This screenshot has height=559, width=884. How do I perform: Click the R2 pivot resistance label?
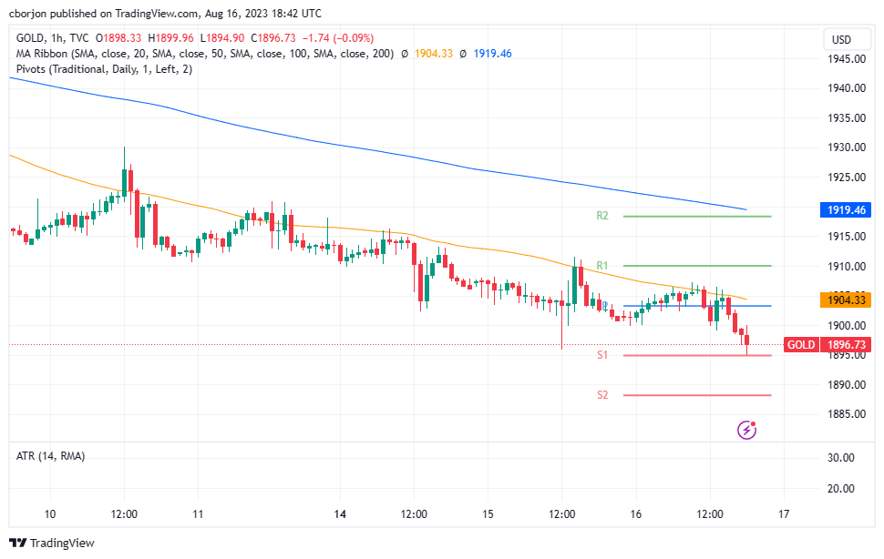click(x=602, y=217)
